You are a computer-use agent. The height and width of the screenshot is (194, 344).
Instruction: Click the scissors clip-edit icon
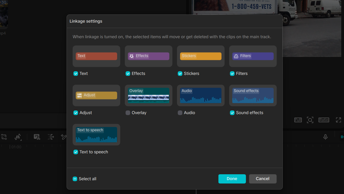[37, 137]
